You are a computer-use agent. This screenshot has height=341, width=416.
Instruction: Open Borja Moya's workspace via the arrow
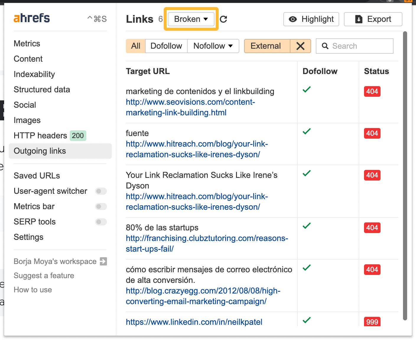(x=103, y=261)
